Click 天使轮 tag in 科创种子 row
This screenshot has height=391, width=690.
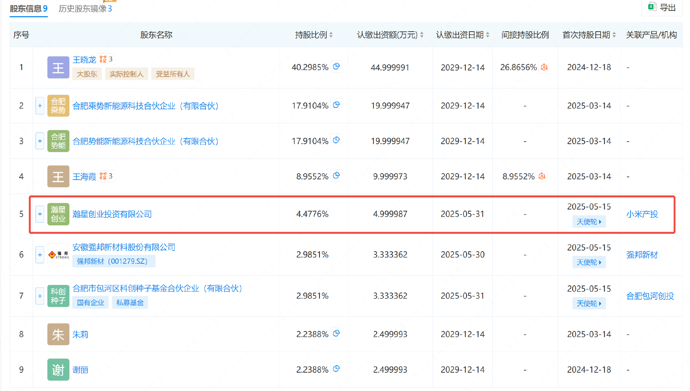coord(589,303)
